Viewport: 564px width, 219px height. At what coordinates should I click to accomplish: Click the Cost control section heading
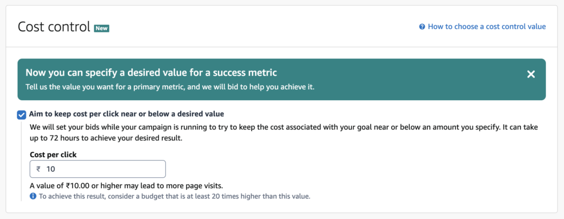tap(54, 27)
